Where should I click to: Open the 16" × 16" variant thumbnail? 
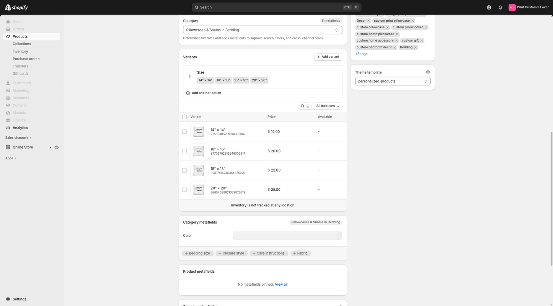198,151
